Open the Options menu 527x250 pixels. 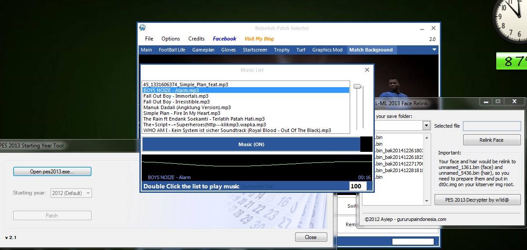171,39
